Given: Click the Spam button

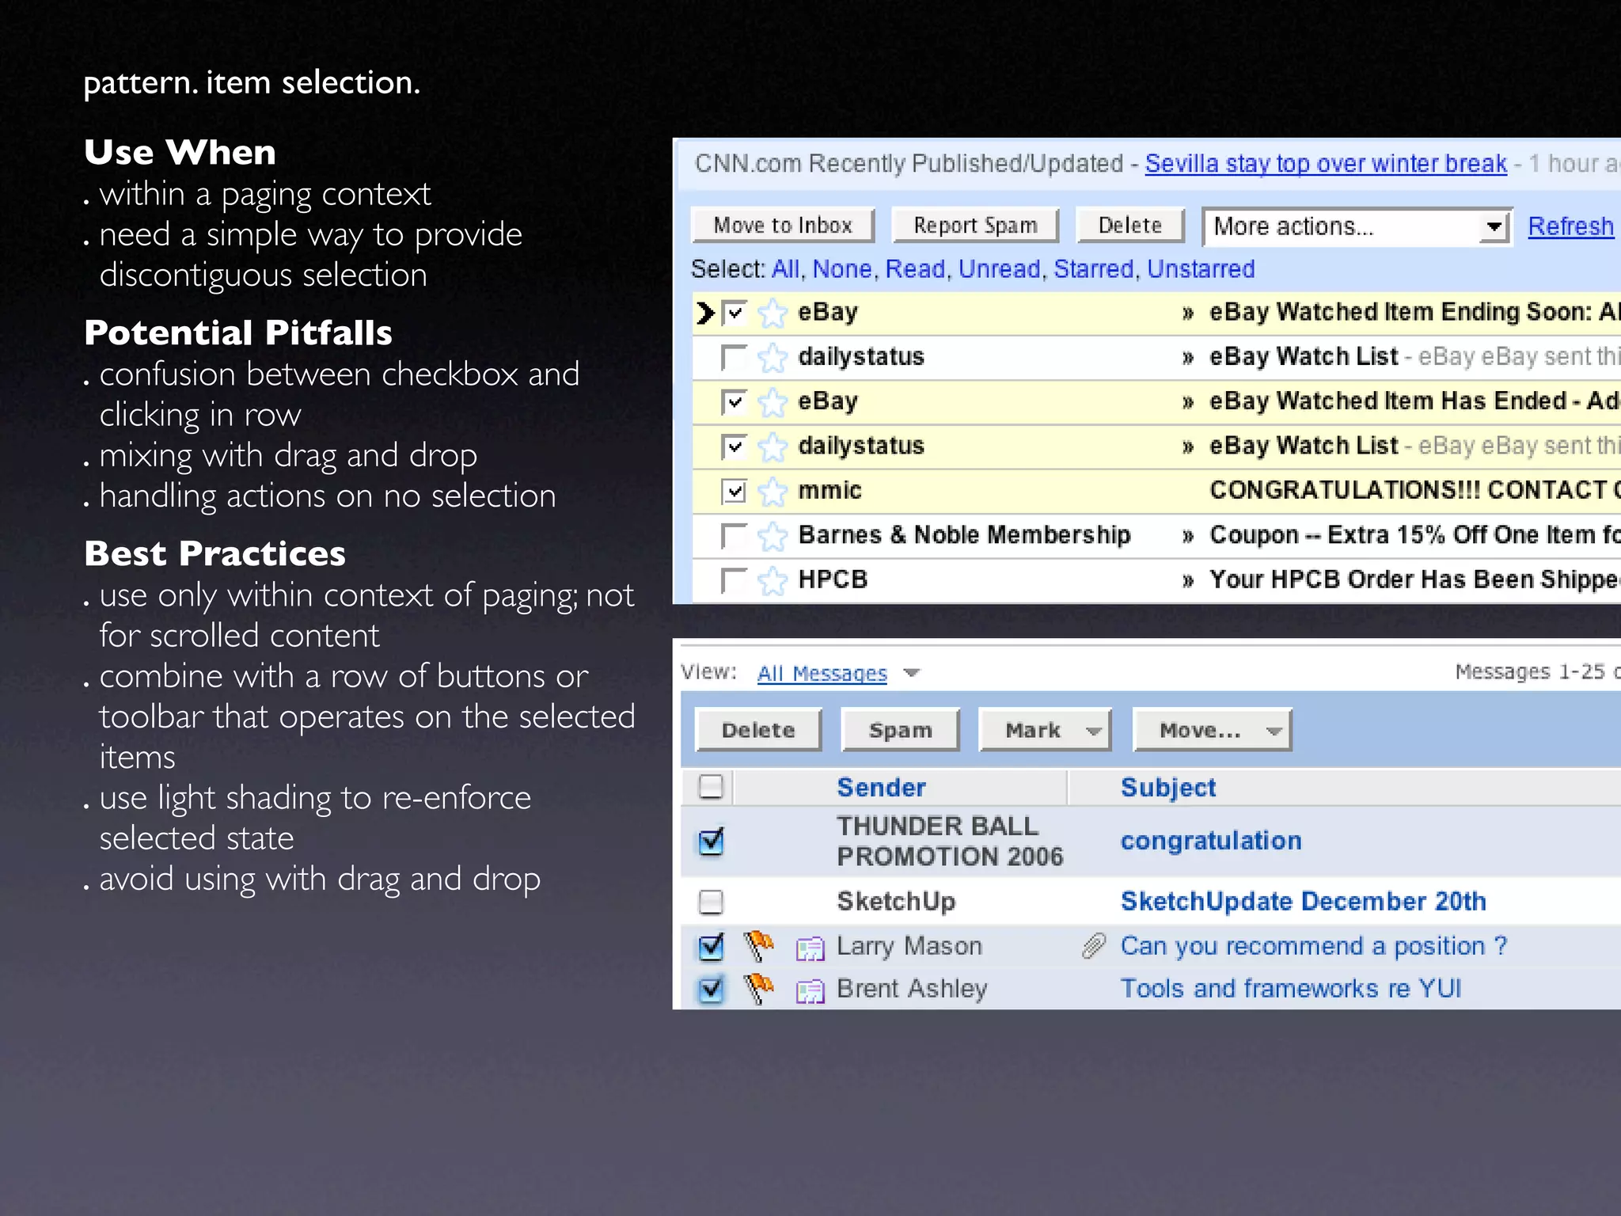Looking at the screenshot, I should coord(900,730).
